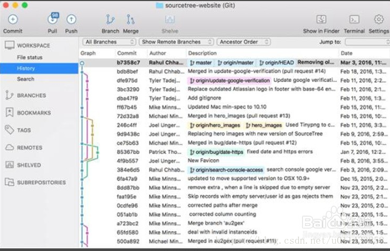The image size is (390, 251).
Task: Select the commit hash b7358c7
Action: pos(128,63)
